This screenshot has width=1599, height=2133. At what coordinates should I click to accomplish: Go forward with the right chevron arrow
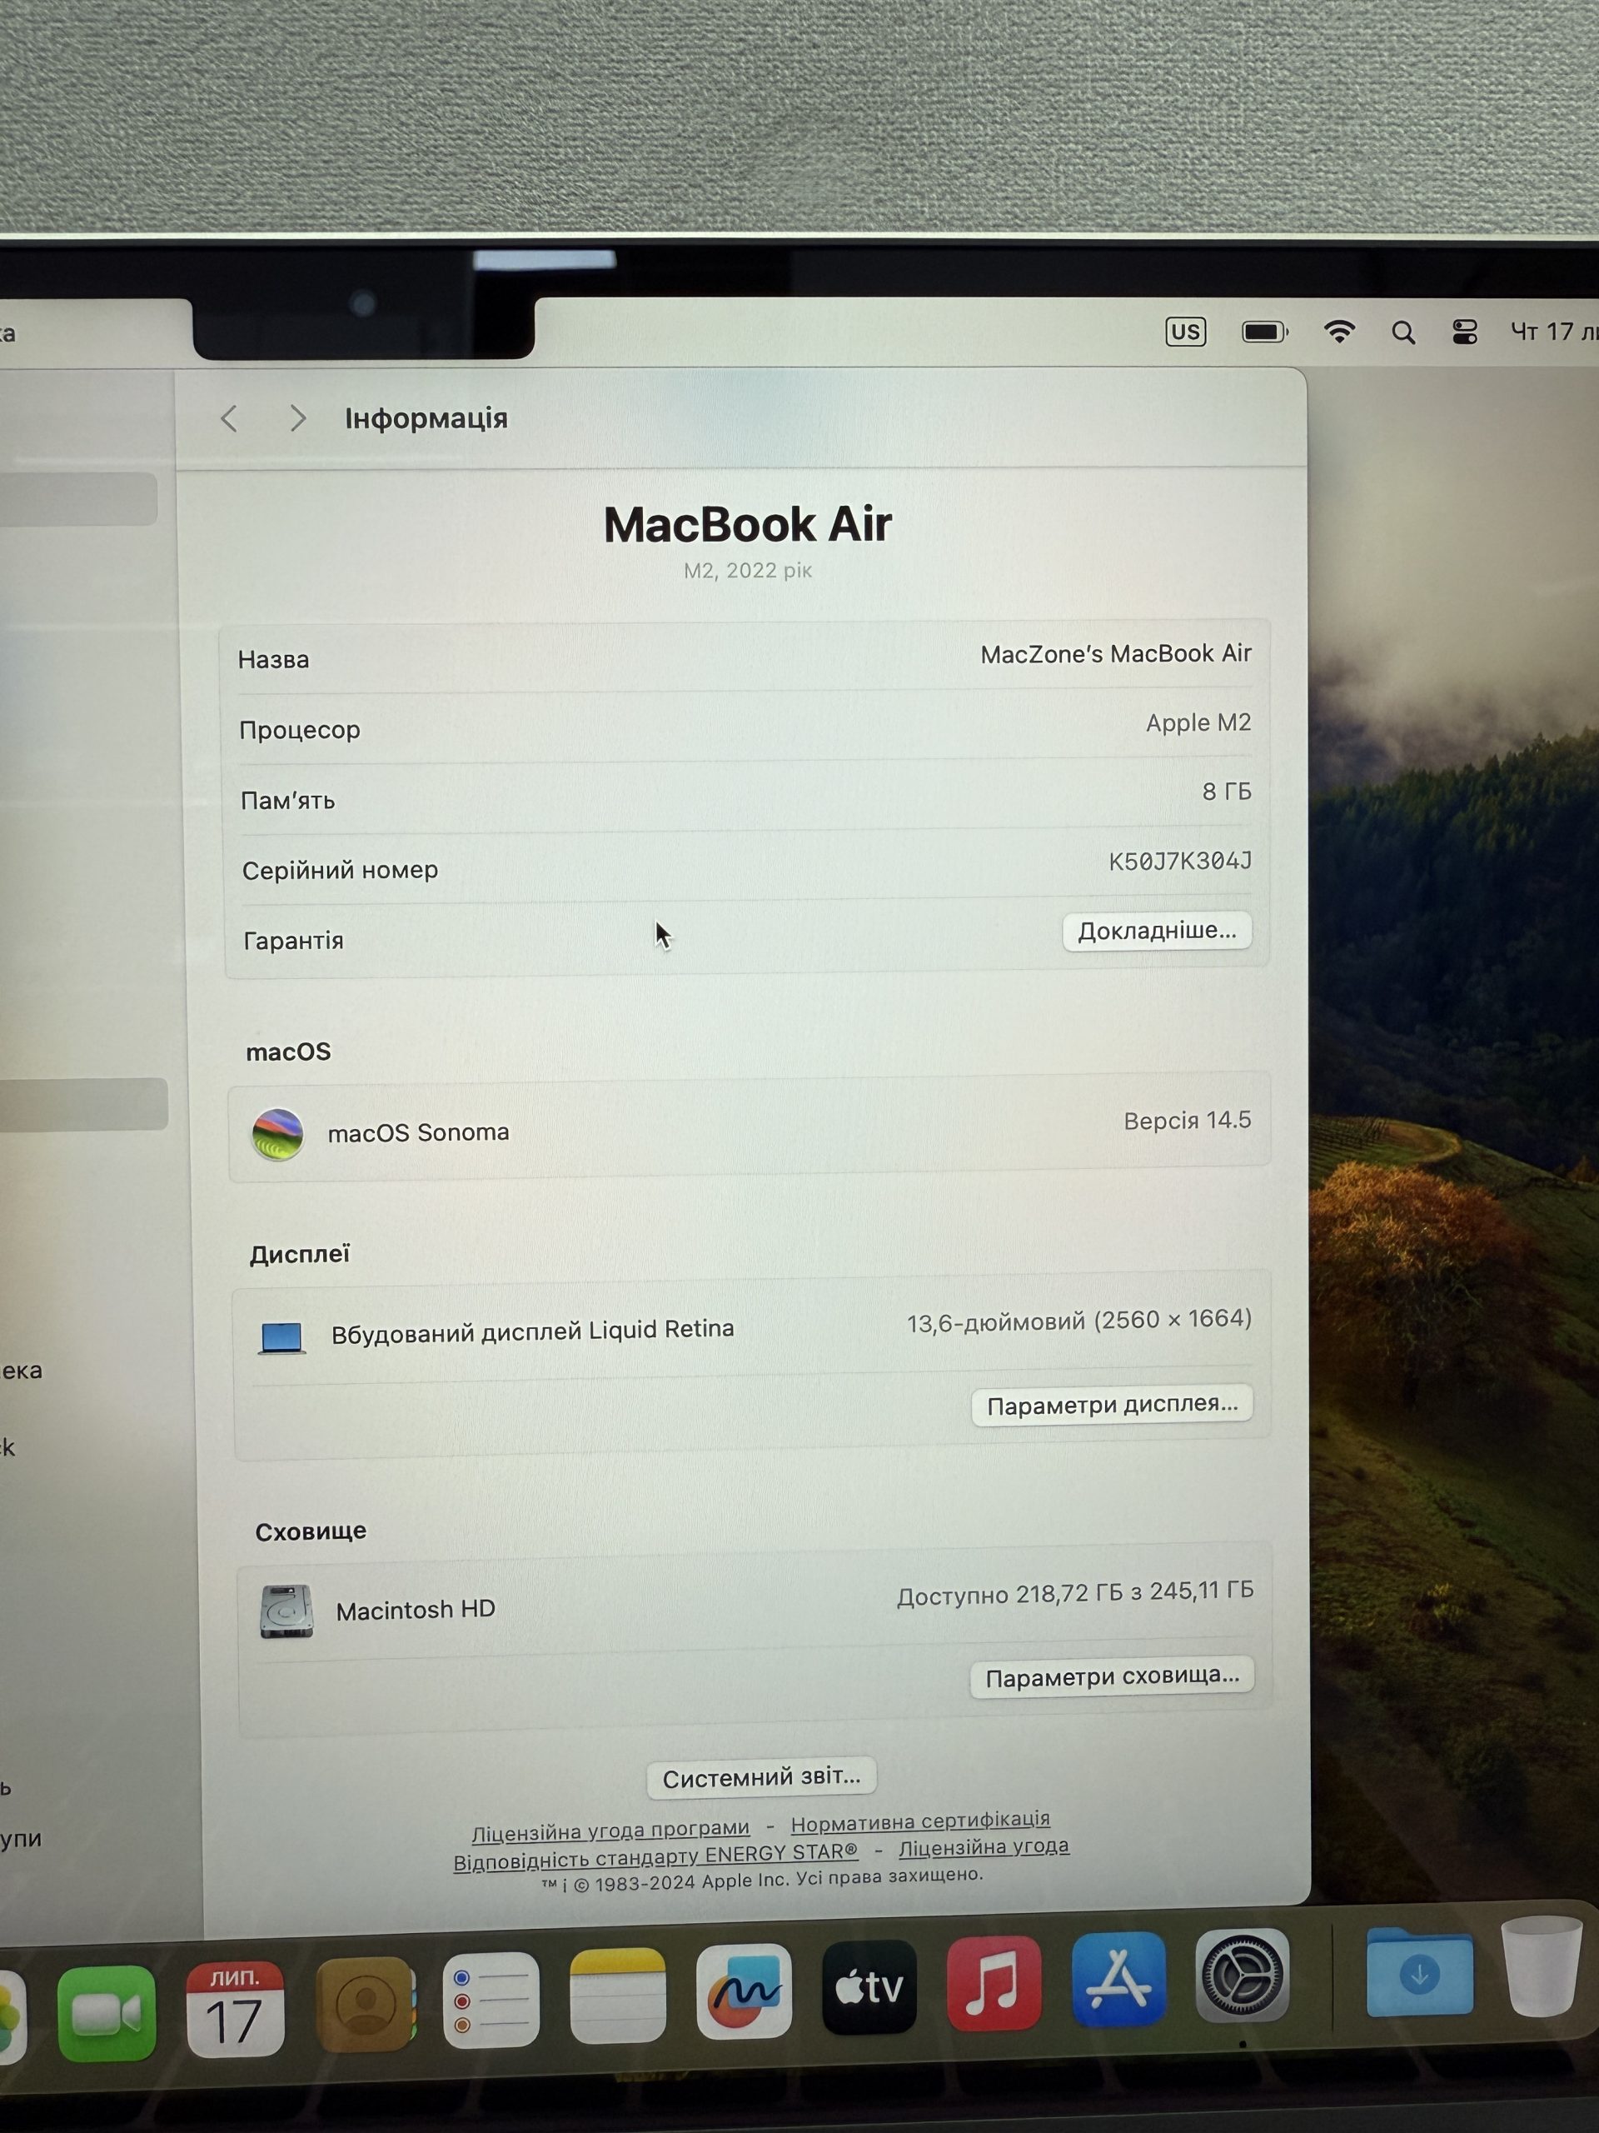(x=298, y=418)
